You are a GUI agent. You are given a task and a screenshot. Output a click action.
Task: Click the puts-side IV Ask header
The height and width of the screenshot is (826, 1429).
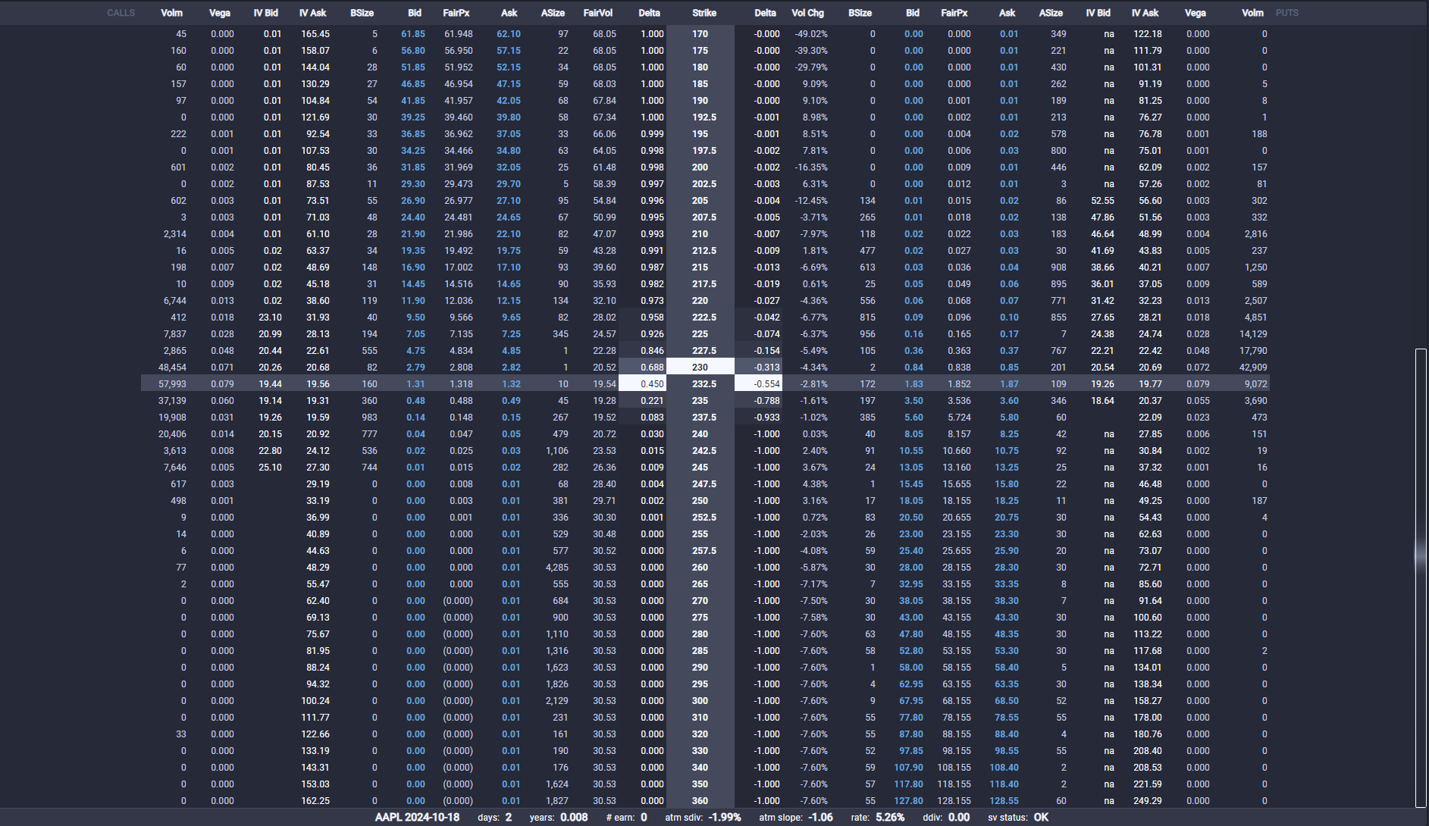point(1145,13)
